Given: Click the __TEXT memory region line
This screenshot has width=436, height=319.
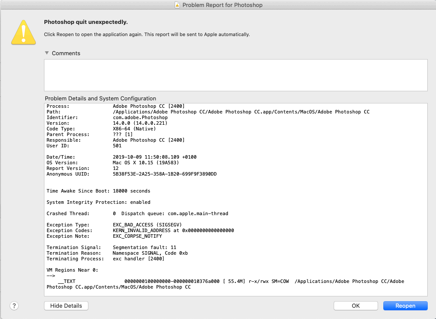Looking at the screenshot, I should point(225,284).
